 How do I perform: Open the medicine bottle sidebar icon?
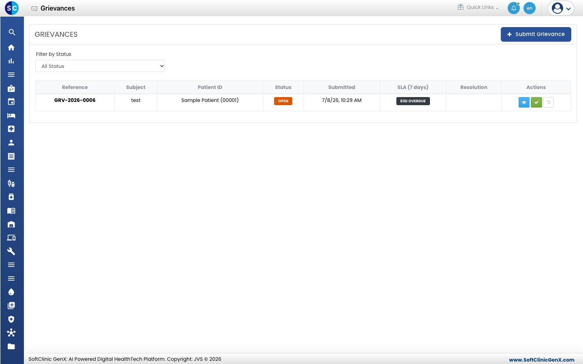pos(11,197)
